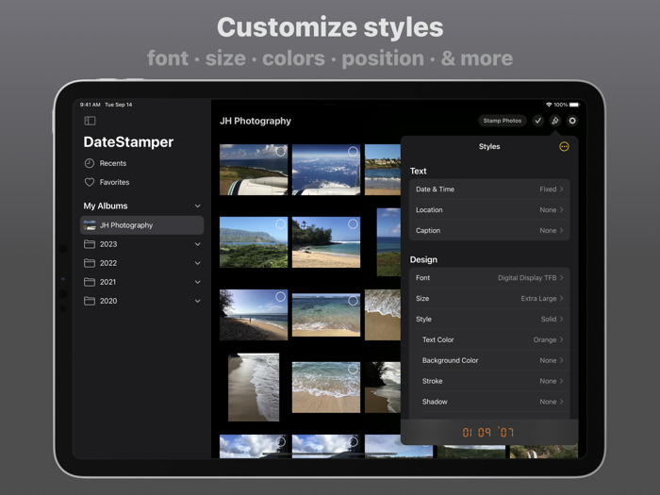Click the checkmark select-all icon
The image size is (660, 495).
(537, 121)
